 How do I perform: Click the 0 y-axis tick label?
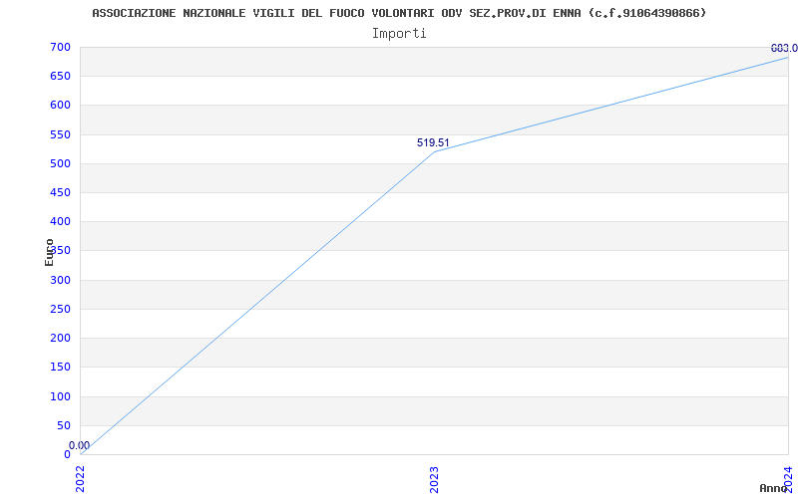click(67, 454)
